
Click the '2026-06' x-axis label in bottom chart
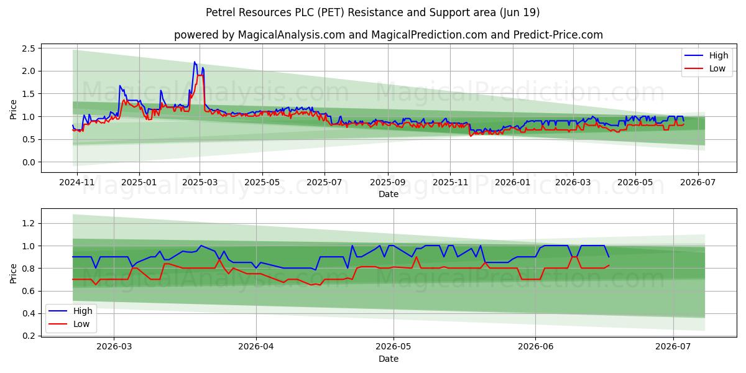tap(536, 347)
